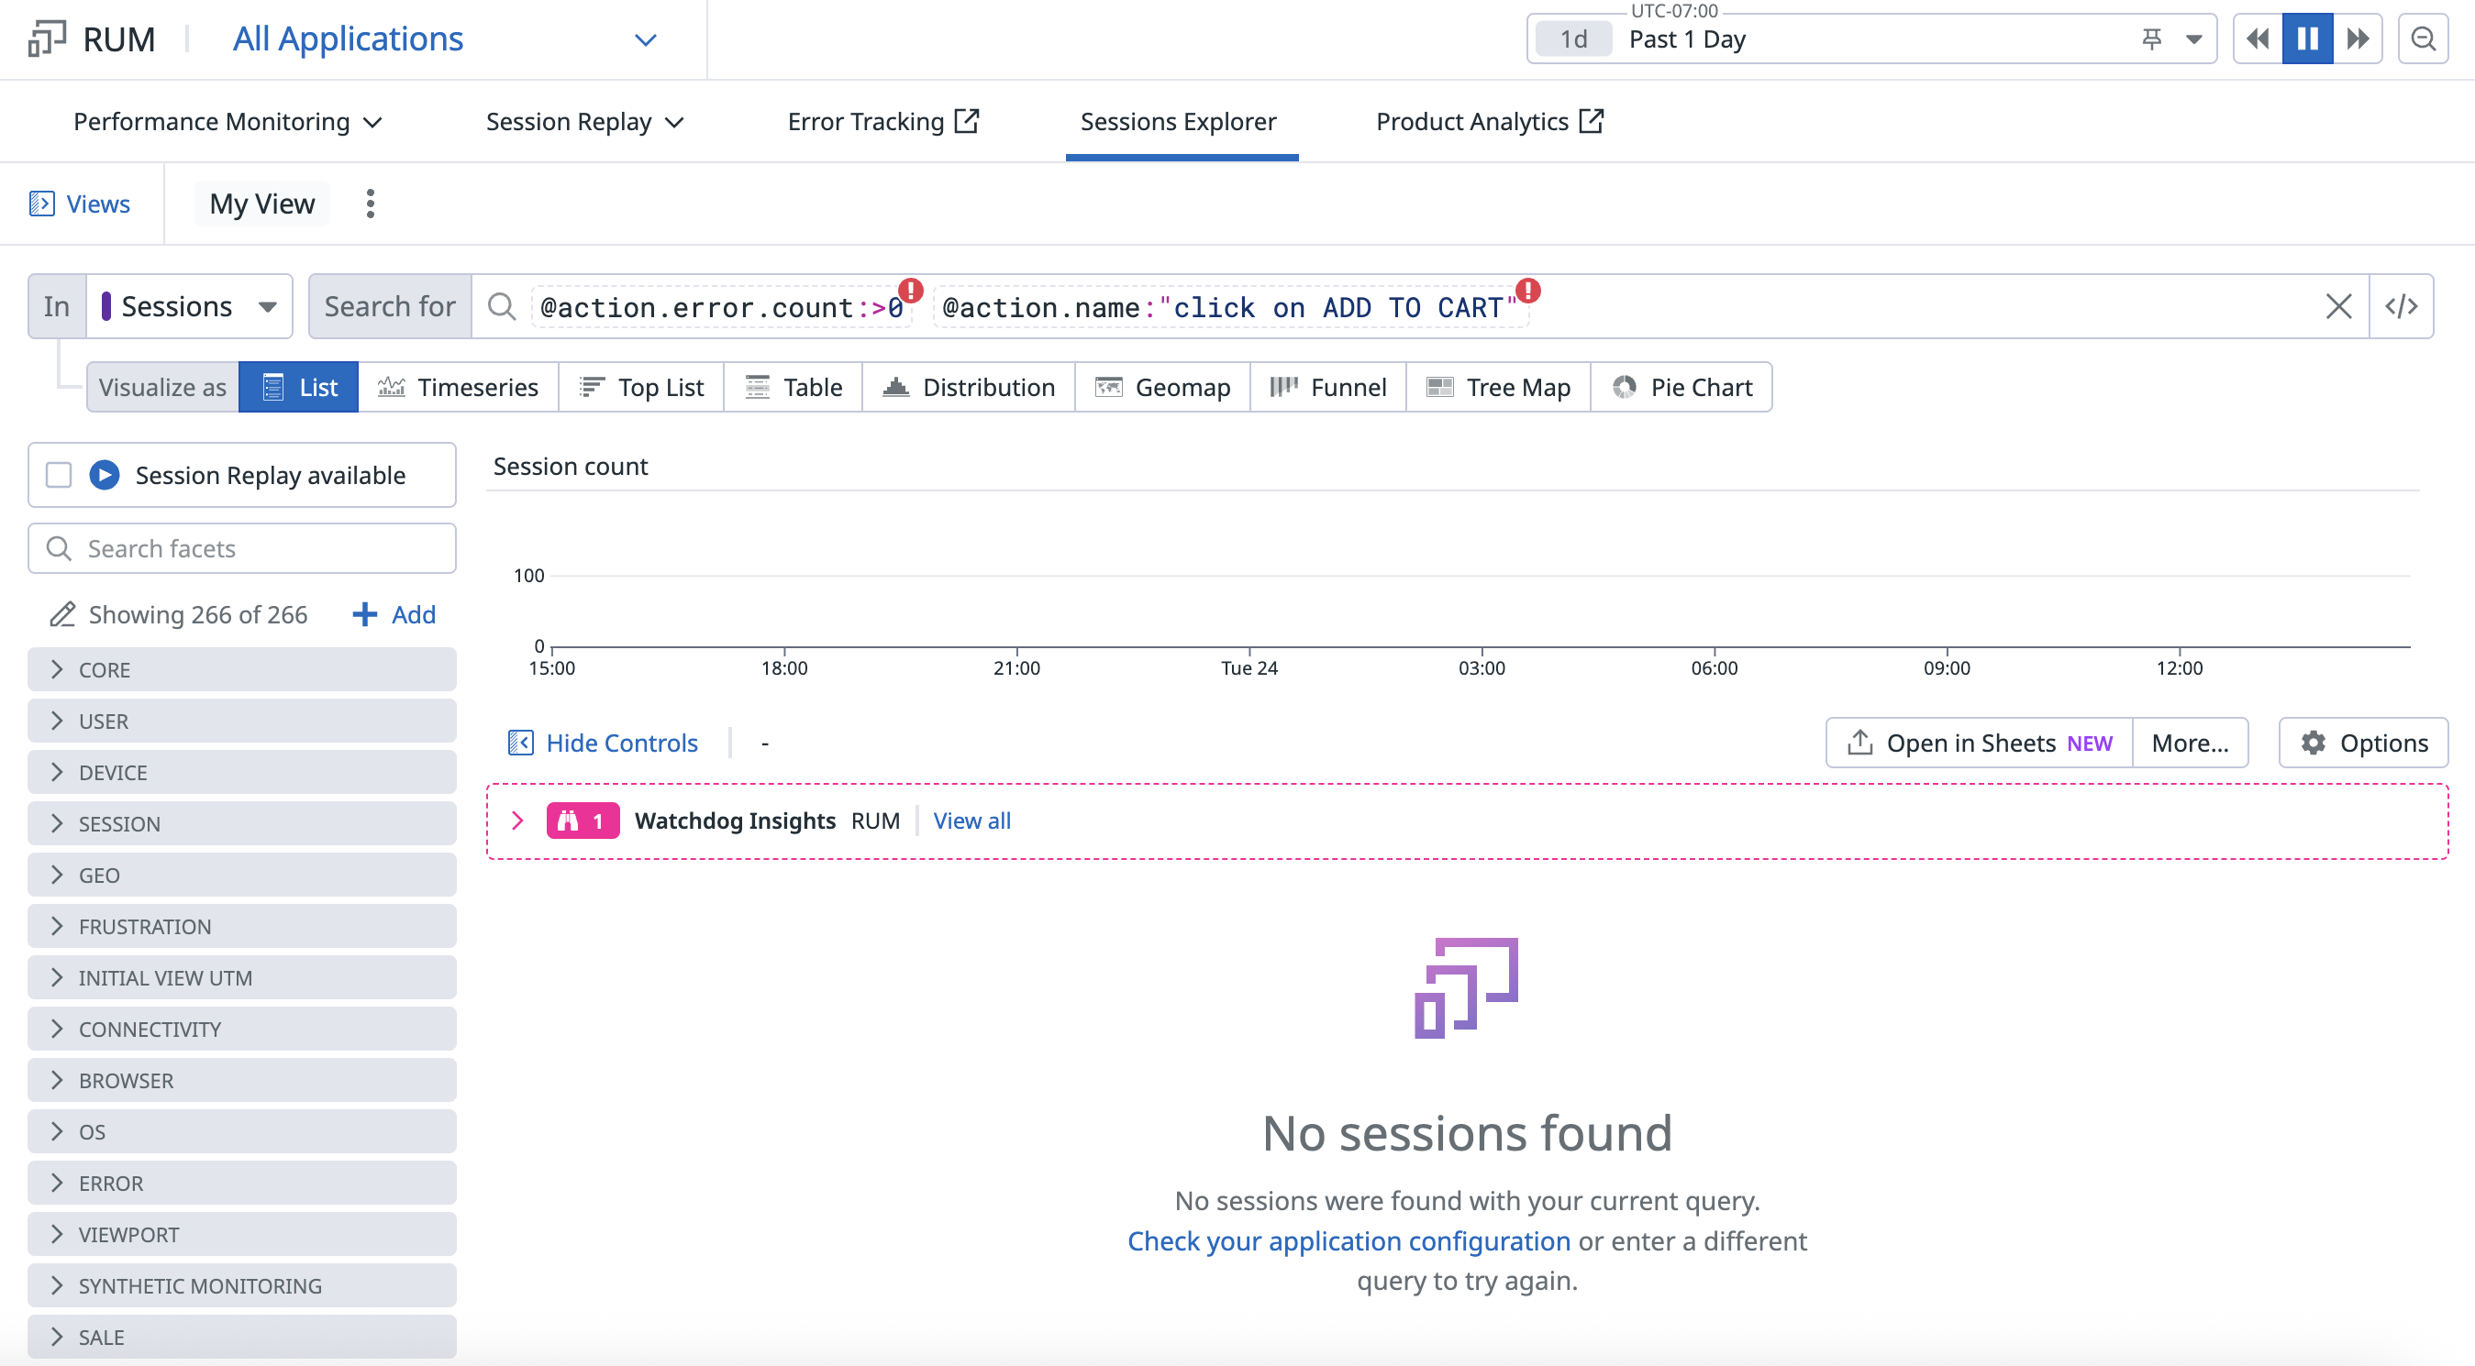Expand the Watchdog Insights panel chevron
The width and height of the screenshot is (2475, 1366).
point(516,821)
